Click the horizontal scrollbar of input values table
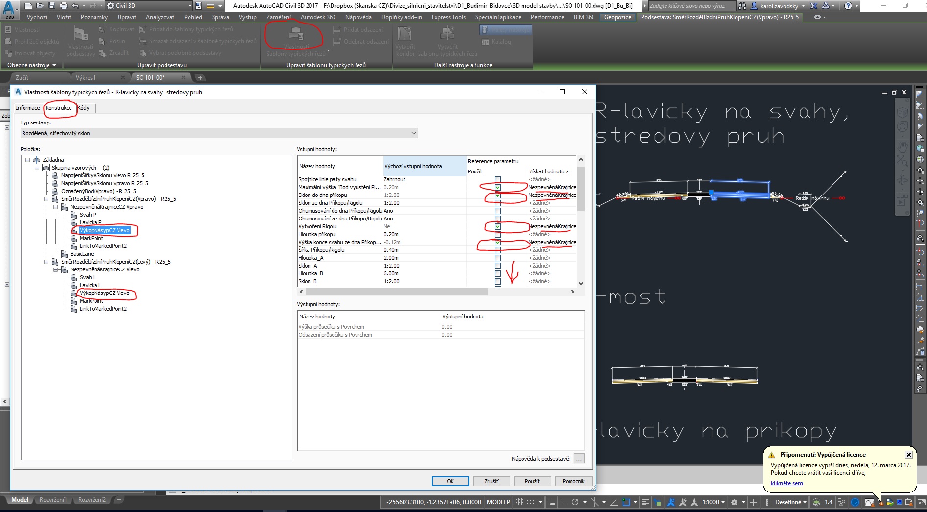The width and height of the screenshot is (927, 512). [397, 292]
